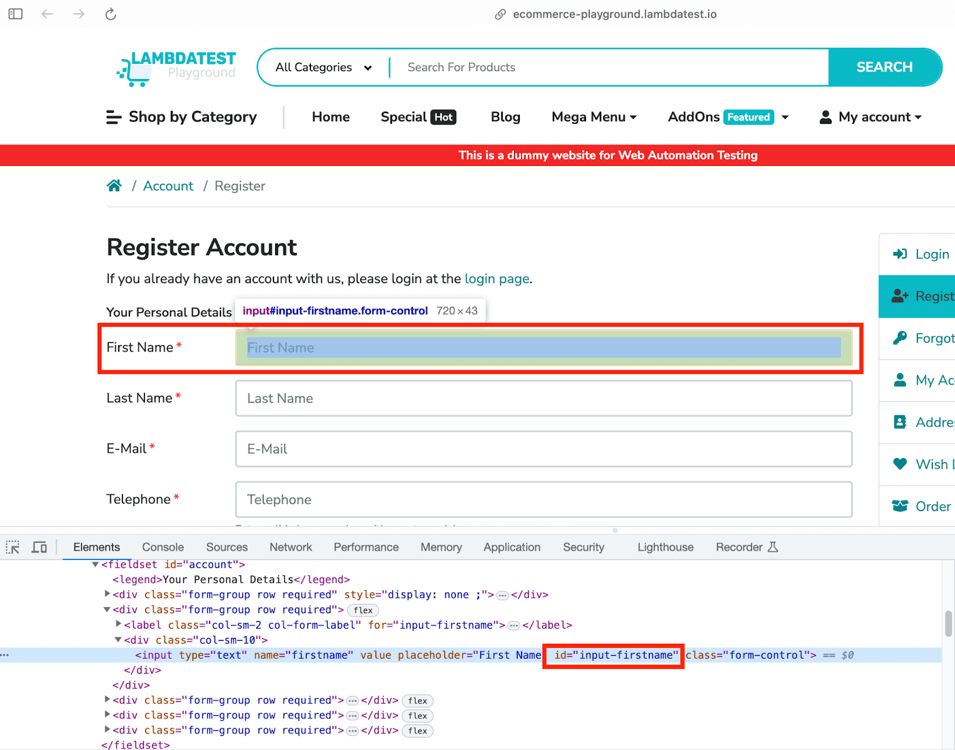
Task: Click the login page link
Action: click(x=497, y=279)
